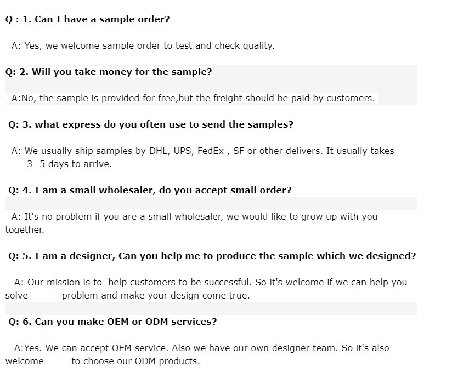Click question 6 about OEM or ODM
This screenshot has width=452, height=373.
[x=112, y=322]
